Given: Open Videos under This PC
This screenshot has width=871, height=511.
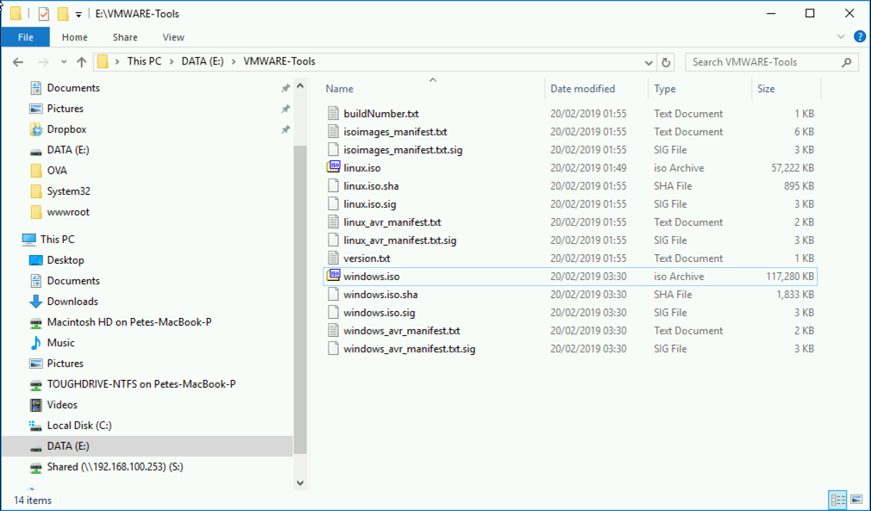Looking at the screenshot, I should (x=62, y=405).
